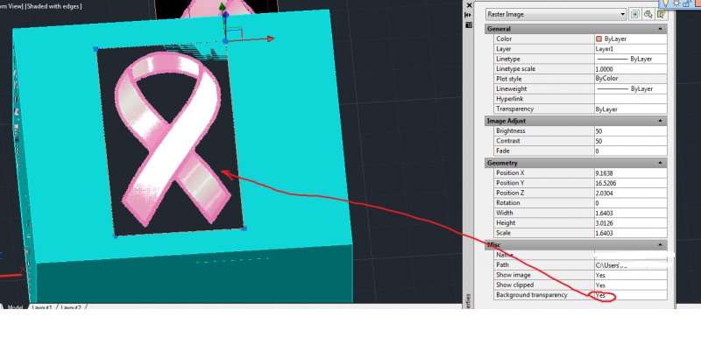Close the Properties palette with X

pyautogui.click(x=469, y=5)
